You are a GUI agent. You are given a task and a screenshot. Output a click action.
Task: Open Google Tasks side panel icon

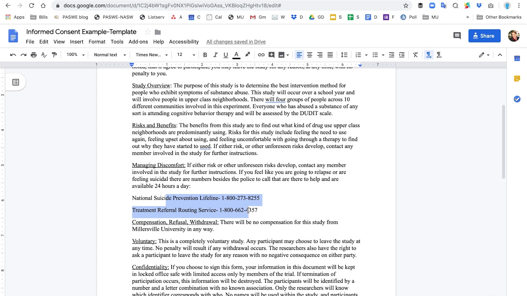pyautogui.click(x=517, y=99)
